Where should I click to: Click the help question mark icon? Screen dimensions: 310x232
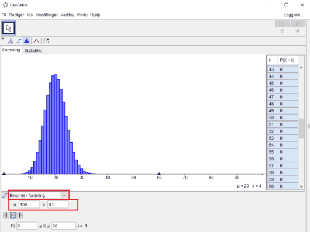point(283,31)
